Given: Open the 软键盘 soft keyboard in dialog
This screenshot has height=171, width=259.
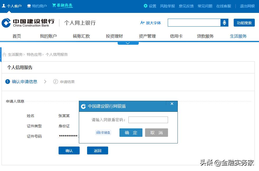Looking at the screenshot, I should [x=103, y=133].
